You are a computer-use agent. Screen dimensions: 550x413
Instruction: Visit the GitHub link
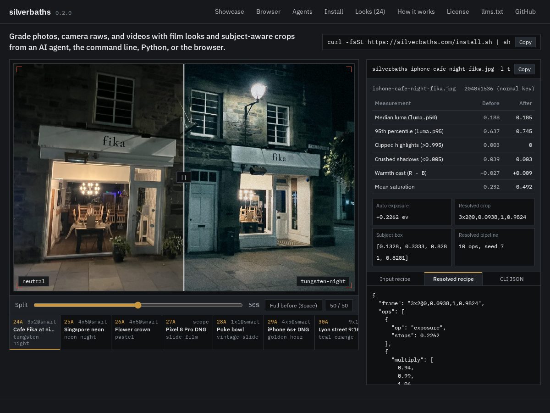pyautogui.click(x=525, y=11)
